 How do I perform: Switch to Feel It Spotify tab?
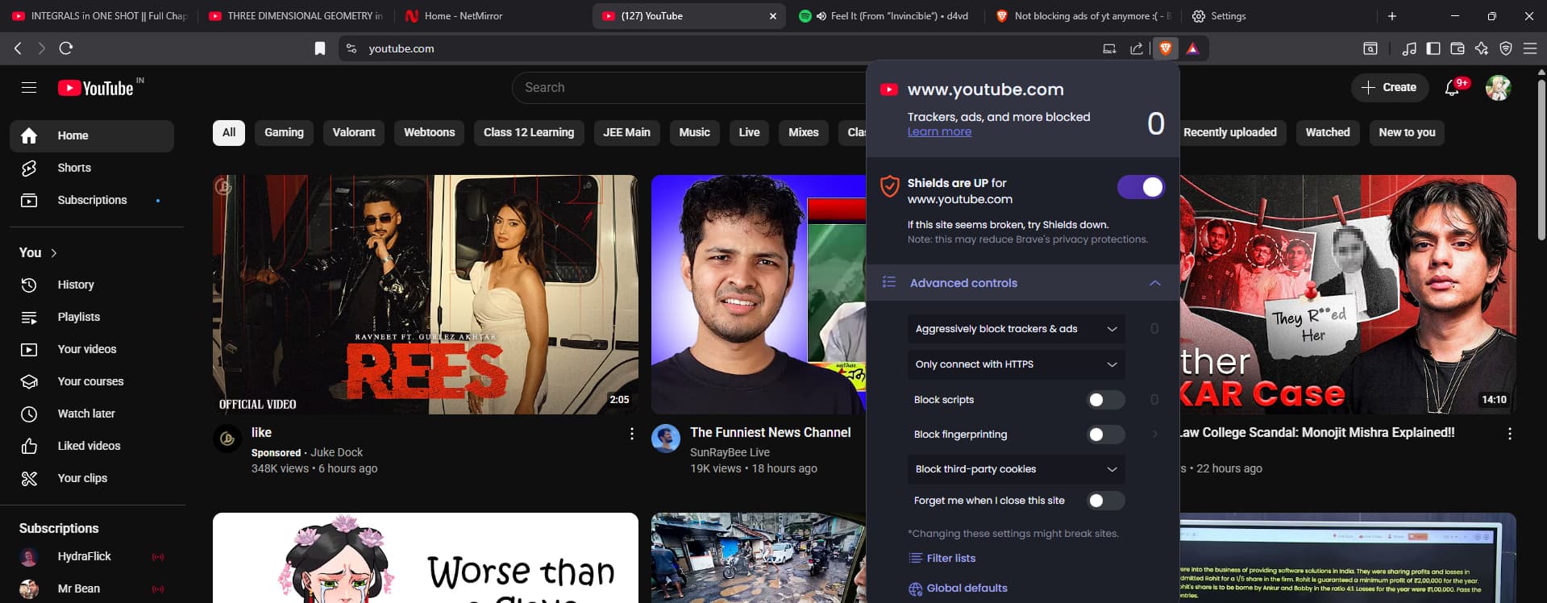(887, 16)
